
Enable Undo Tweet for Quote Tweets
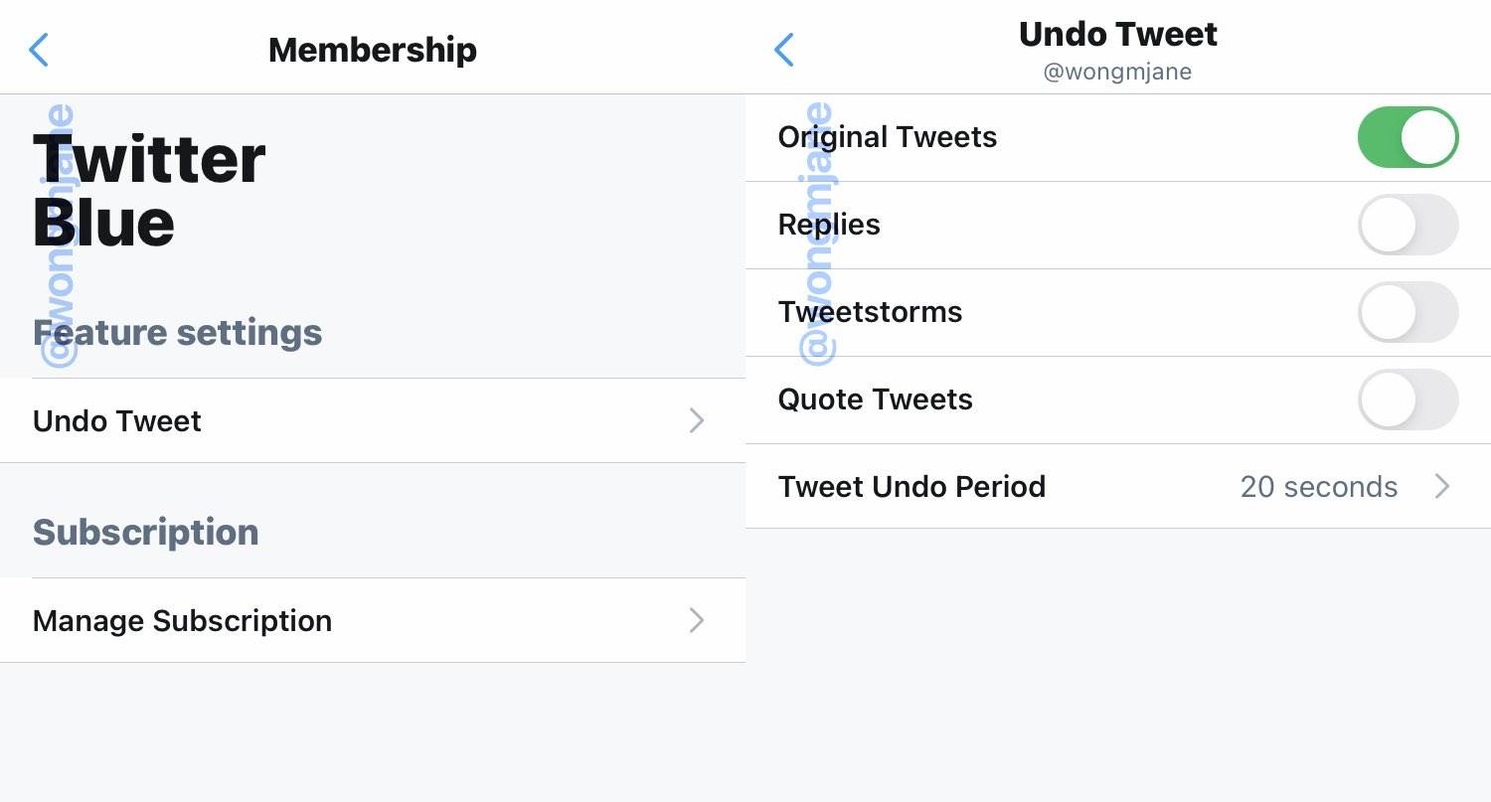point(1408,400)
